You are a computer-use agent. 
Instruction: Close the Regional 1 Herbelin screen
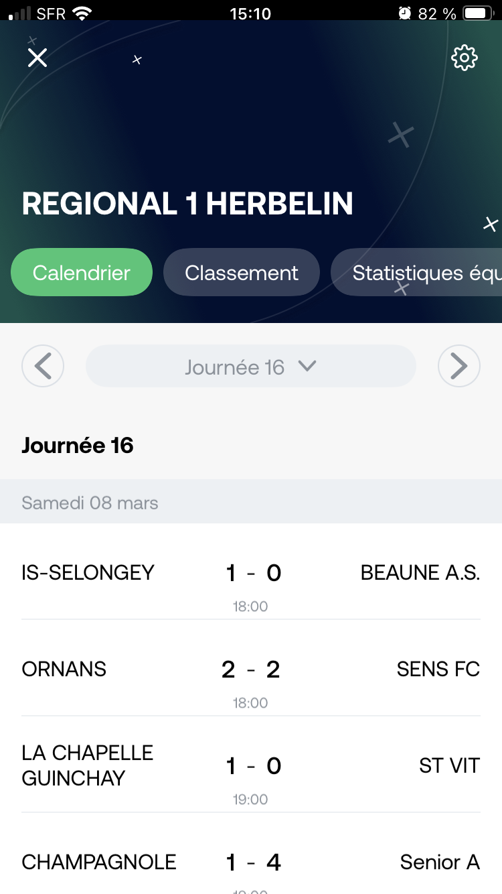[37, 58]
